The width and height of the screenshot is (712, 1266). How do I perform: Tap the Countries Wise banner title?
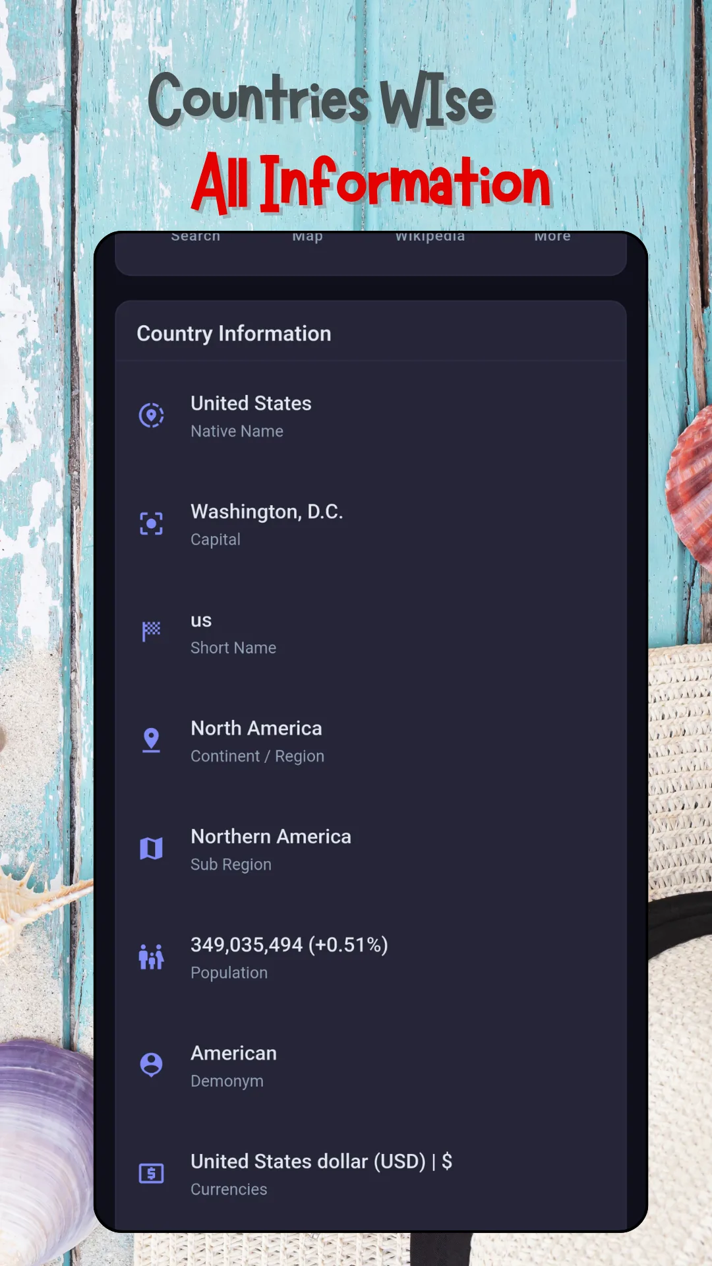[321, 100]
